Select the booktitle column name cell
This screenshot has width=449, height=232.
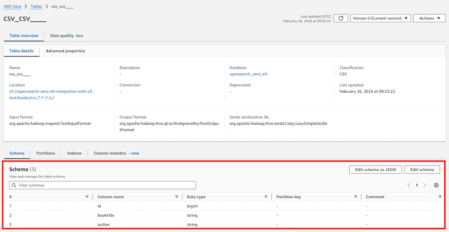107,215
